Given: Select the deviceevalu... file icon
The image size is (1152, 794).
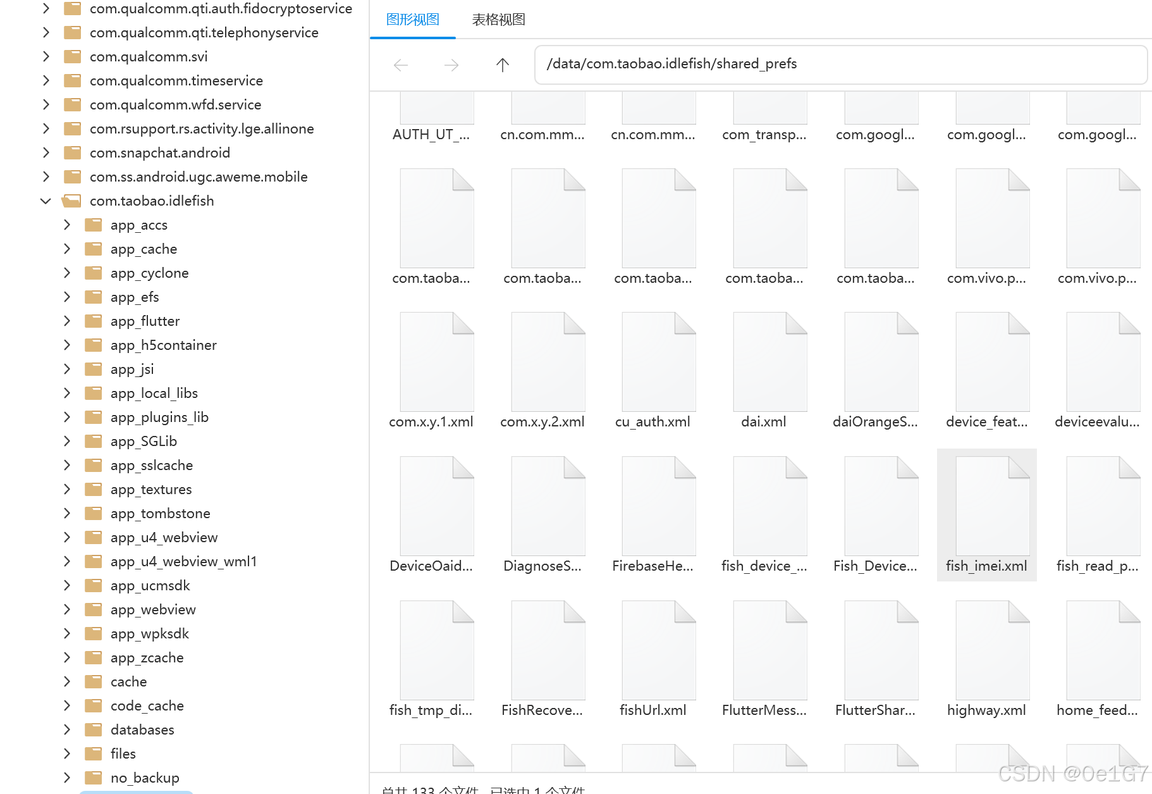Looking at the screenshot, I should click(1103, 362).
